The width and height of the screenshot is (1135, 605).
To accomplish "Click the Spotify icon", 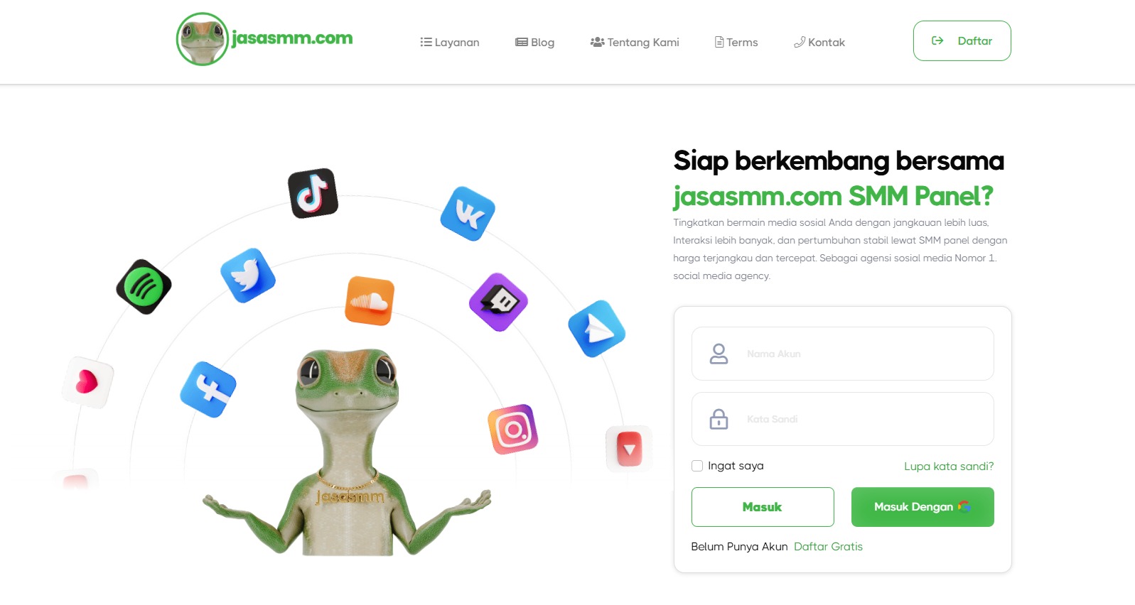I will (x=144, y=287).
